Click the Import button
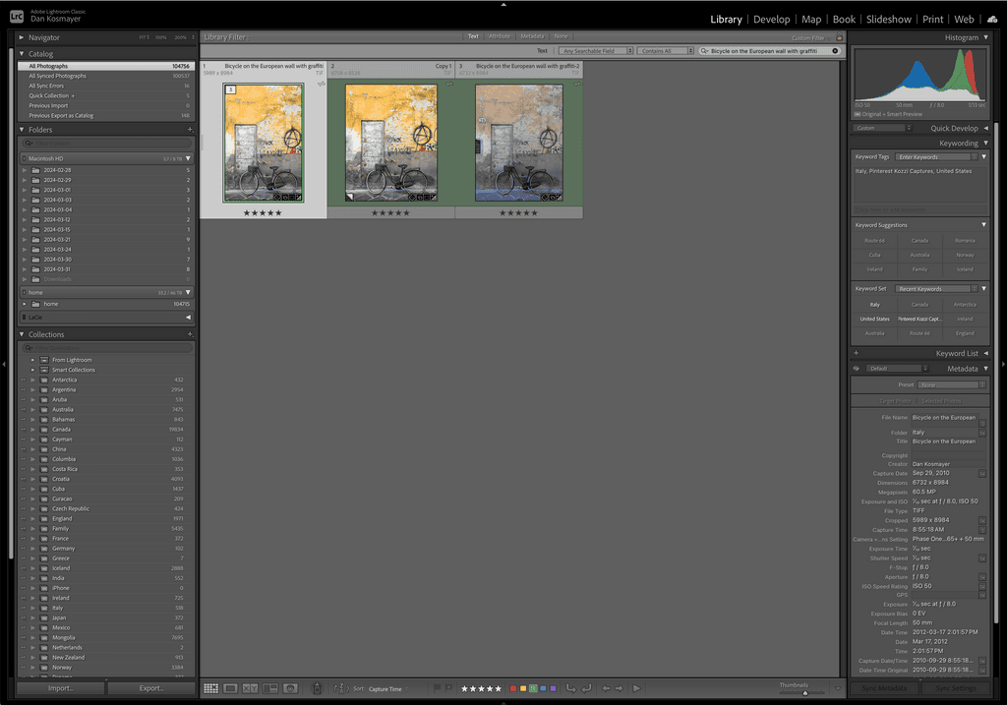1007x705 pixels. pyautogui.click(x=60, y=688)
